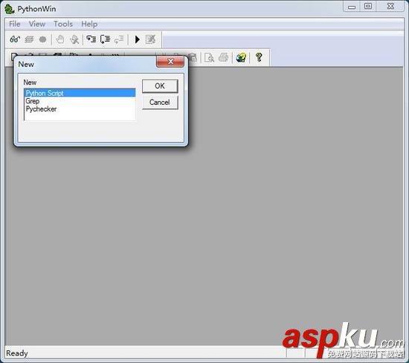This screenshot has width=409, height=363.
Task: Confirm the New dialog with OK
Action: [x=160, y=86]
